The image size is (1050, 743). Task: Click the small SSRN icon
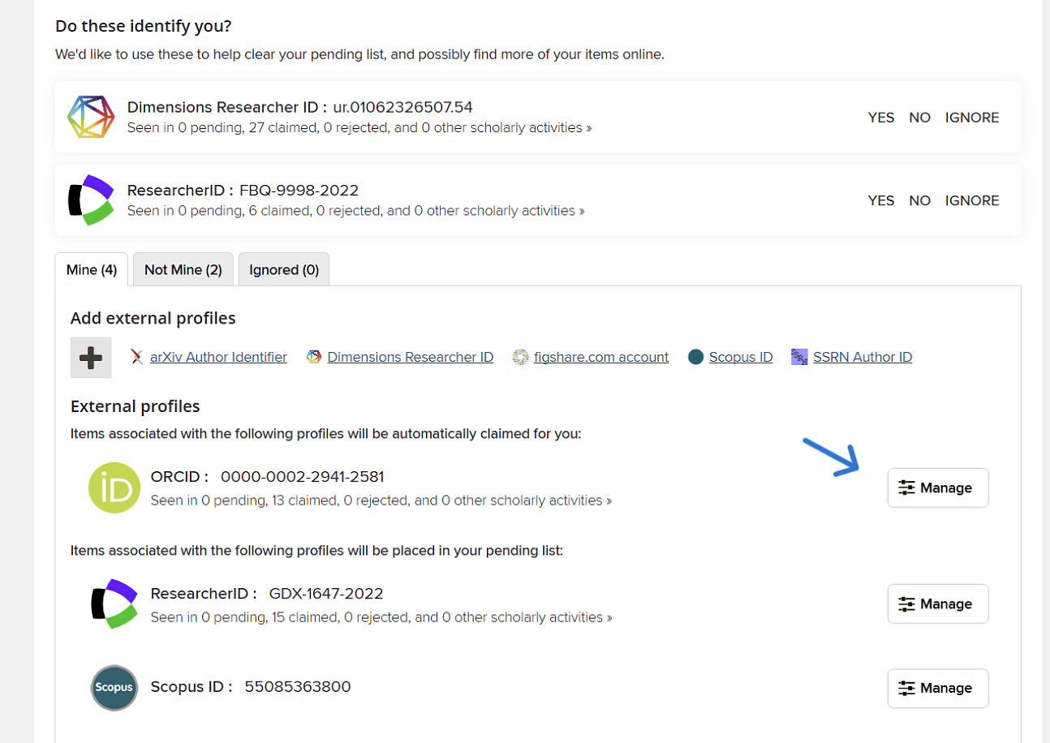click(799, 357)
